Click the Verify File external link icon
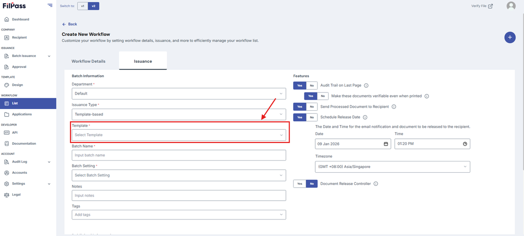 [x=490, y=6]
